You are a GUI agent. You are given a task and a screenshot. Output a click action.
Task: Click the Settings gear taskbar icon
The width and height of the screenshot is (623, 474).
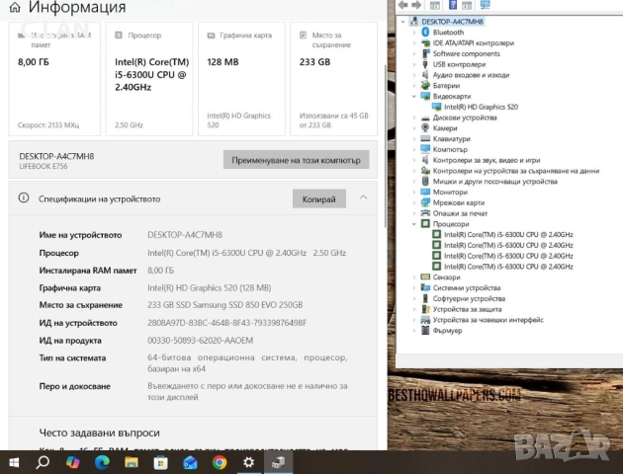tap(249, 462)
